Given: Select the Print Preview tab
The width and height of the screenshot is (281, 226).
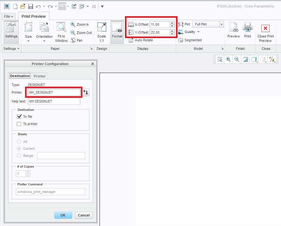Looking at the screenshot, I should (34, 16).
